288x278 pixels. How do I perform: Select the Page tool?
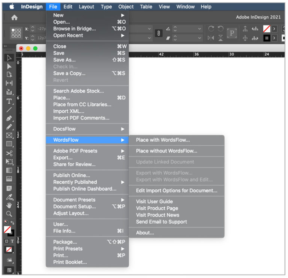click(9, 74)
